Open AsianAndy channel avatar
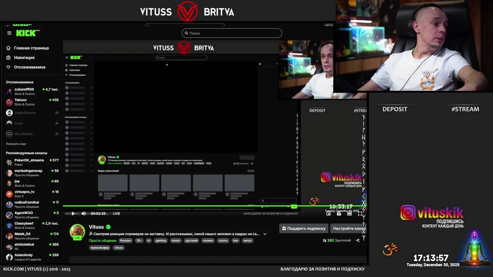The image size is (493, 277). (9, 257)
